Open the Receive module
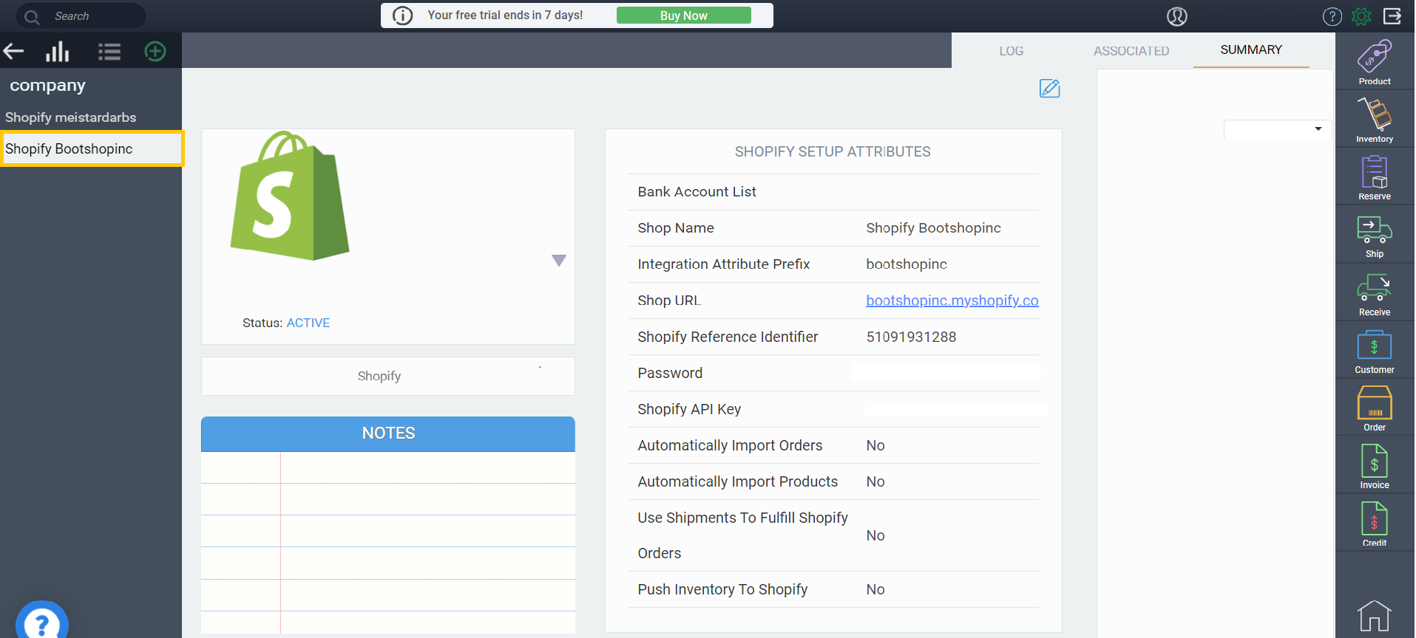1416x638 pixels. click(1375, 294)
